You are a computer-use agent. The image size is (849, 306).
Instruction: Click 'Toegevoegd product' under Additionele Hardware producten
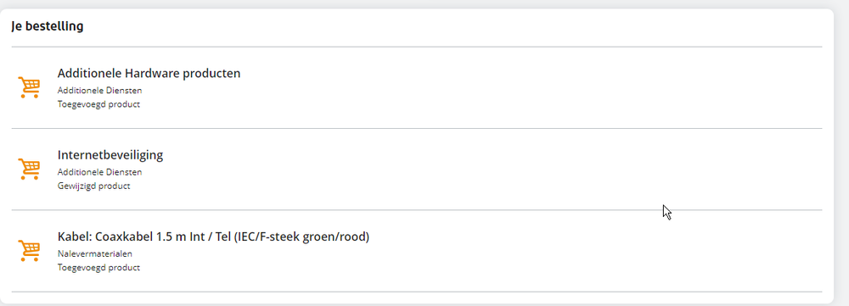pyautogui.click(x=98, y=104)
